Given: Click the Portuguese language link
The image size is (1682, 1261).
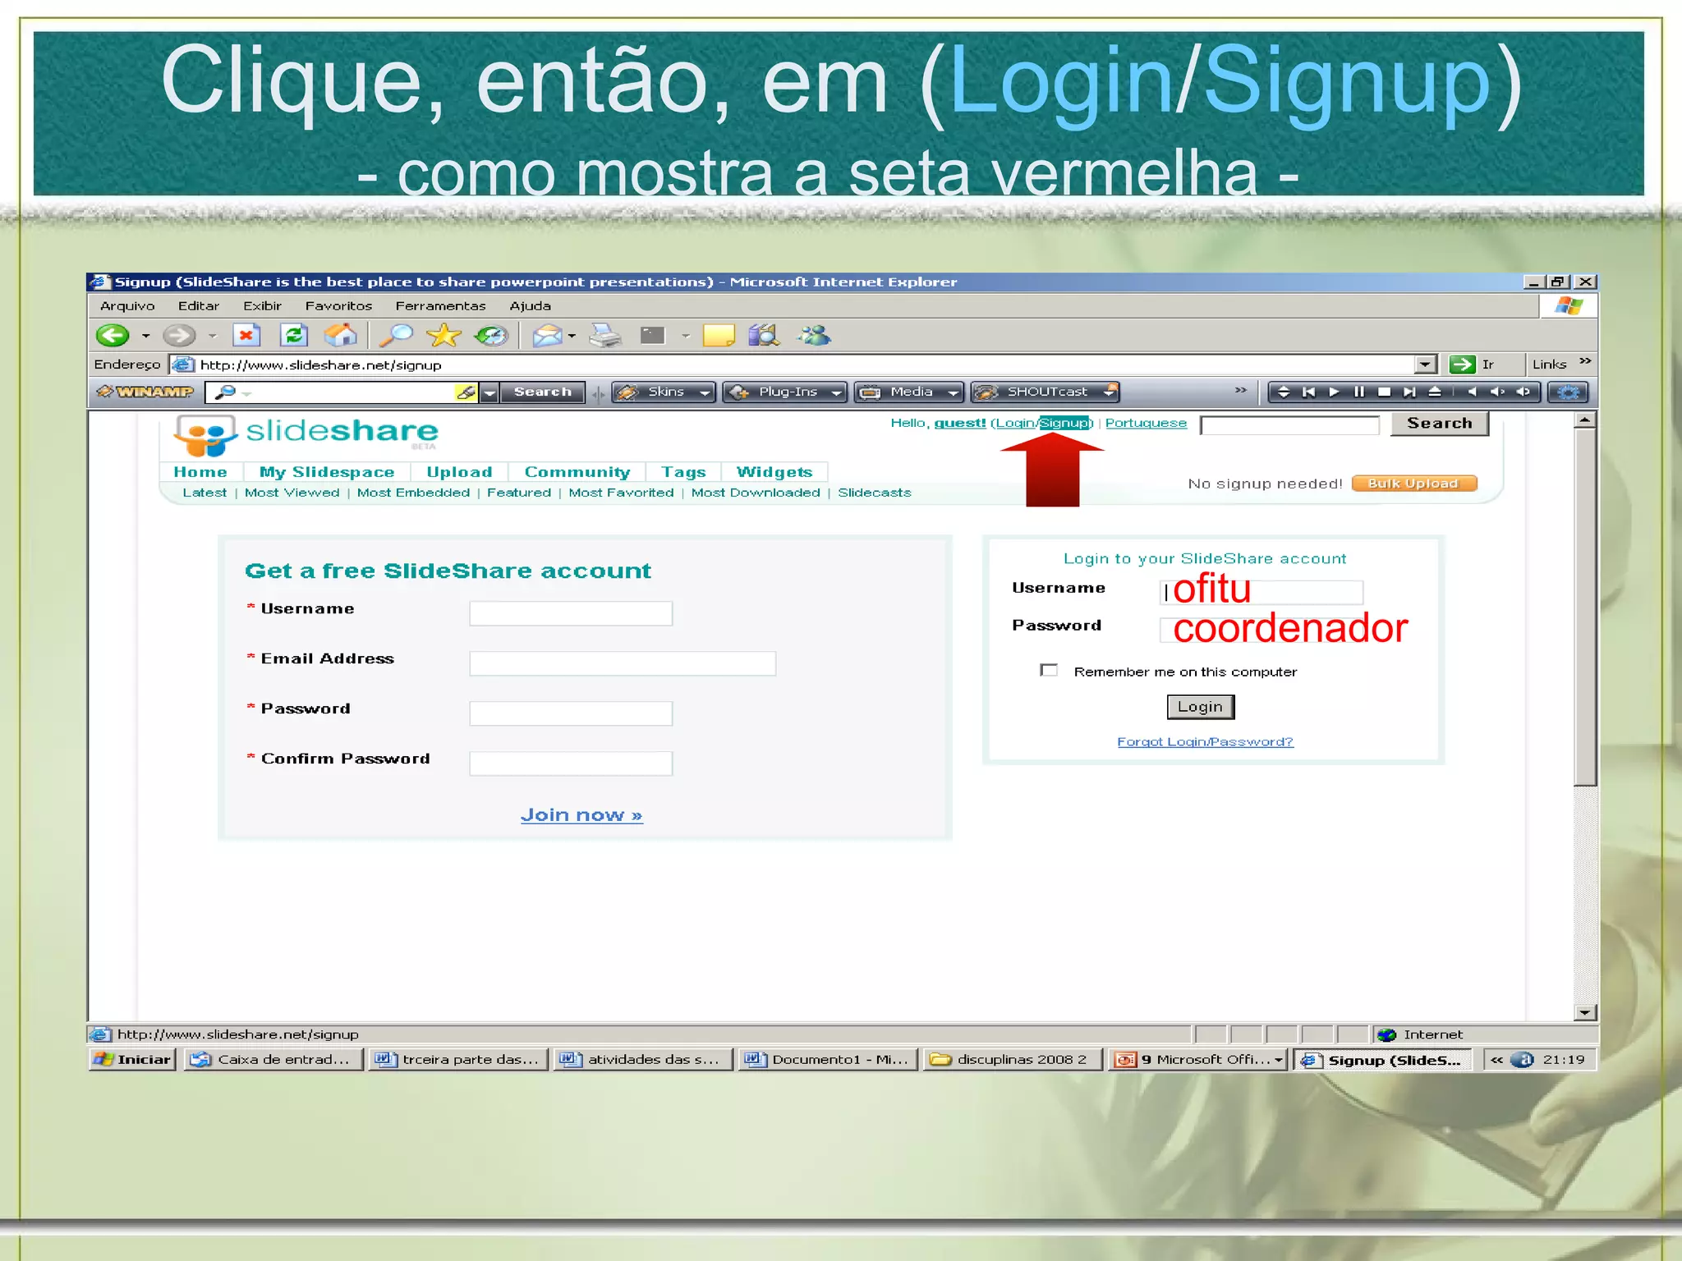Looking at the screenshot, I should pyautogui.click(x=1146, y=423).
